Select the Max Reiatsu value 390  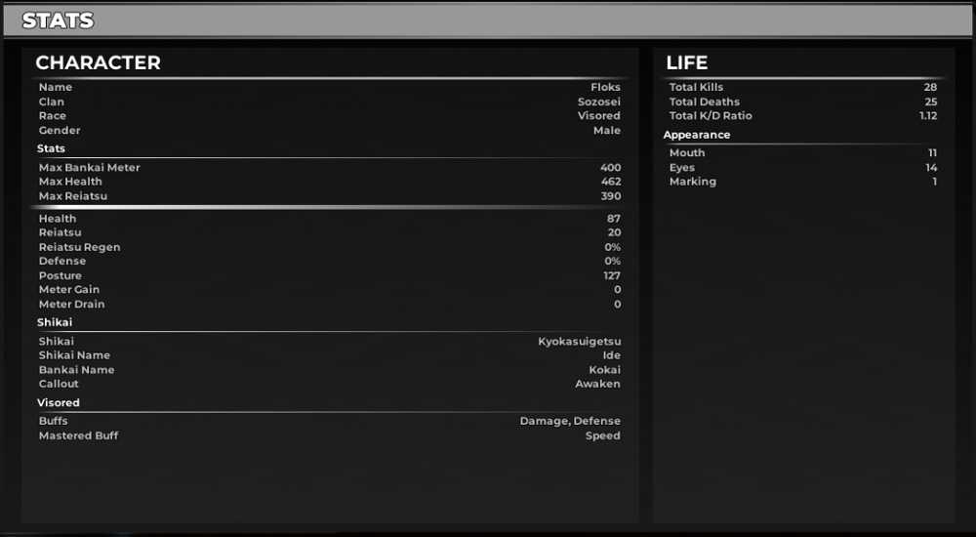tap(611, 196)
